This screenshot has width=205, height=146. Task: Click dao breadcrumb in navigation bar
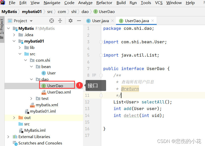coord(85,12)
